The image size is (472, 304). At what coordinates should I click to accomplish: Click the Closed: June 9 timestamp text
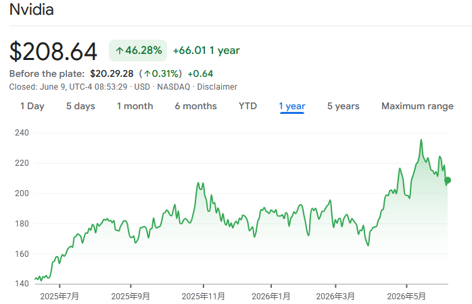coord(68,87)
